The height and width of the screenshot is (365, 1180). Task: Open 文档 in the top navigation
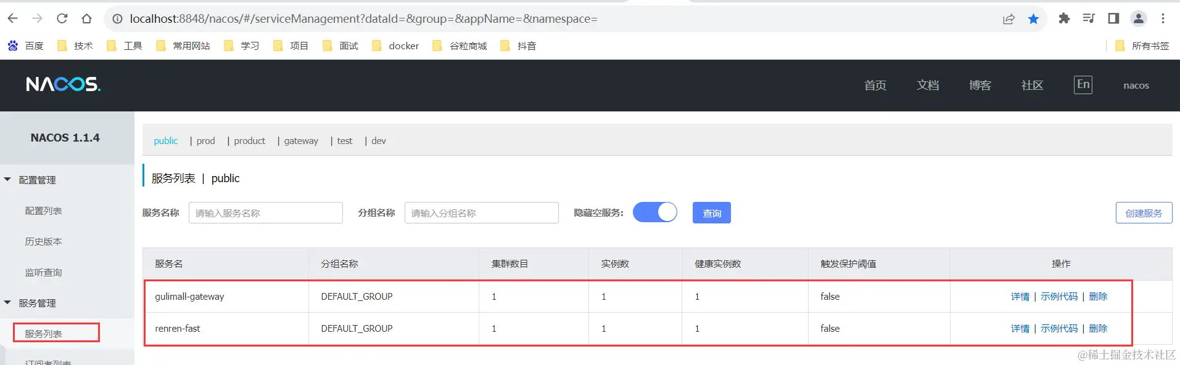[x=928, y=86]
